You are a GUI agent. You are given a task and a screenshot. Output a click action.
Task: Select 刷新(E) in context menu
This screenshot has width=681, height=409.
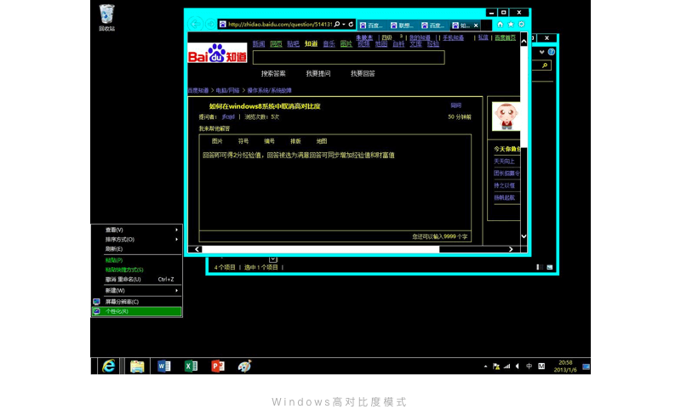(x=136, y=249)
